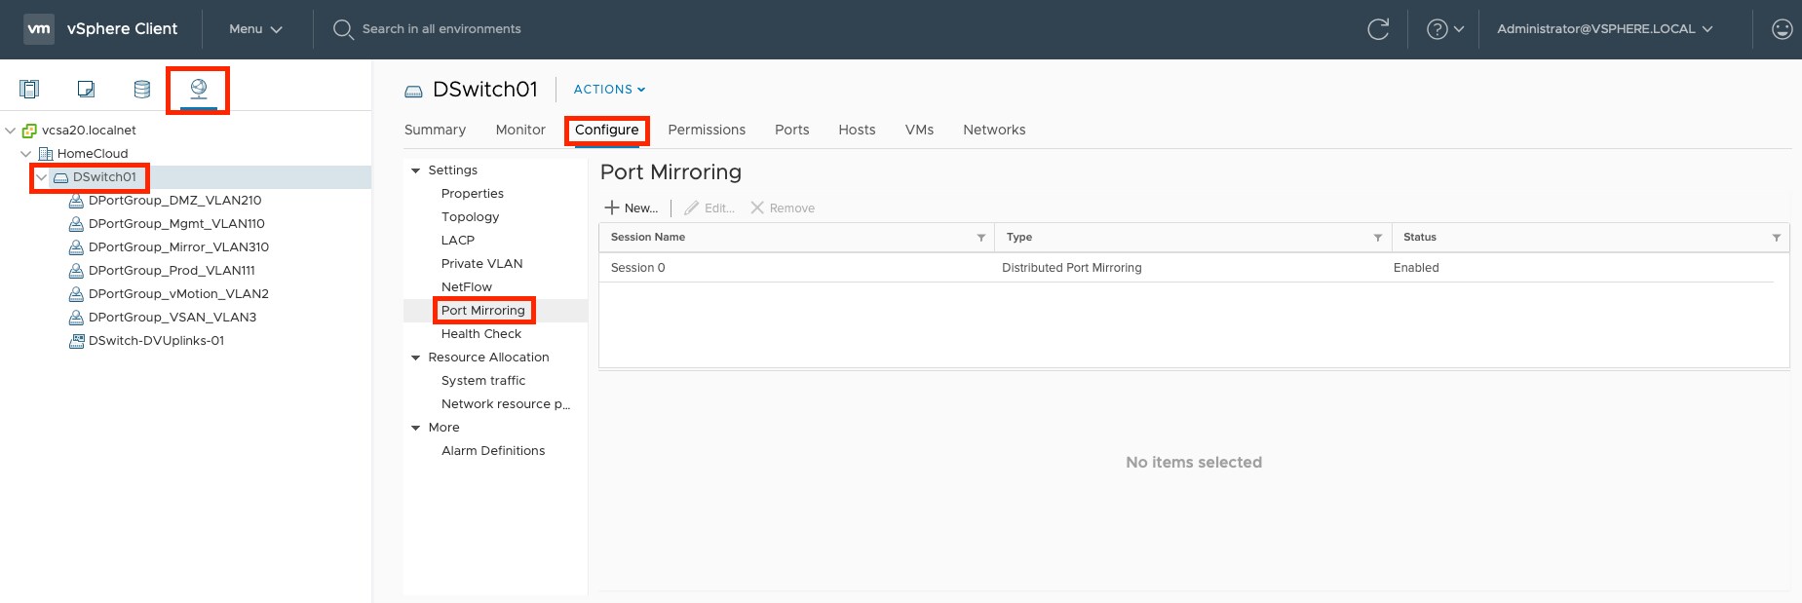Screen dimensions: 1802x603
Task: Click HomeCloud datacenter icon
Action: (45, 154)
